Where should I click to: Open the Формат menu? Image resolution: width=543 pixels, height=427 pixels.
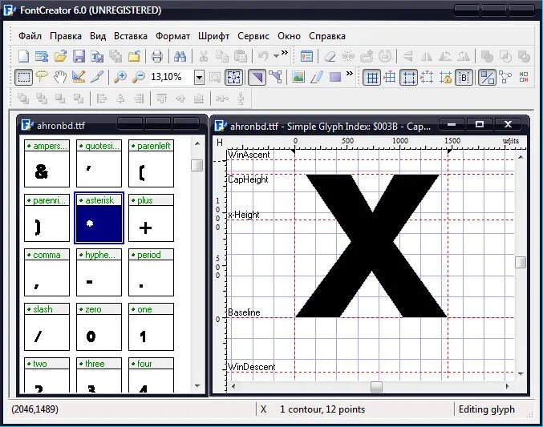[x=172, y=36]
